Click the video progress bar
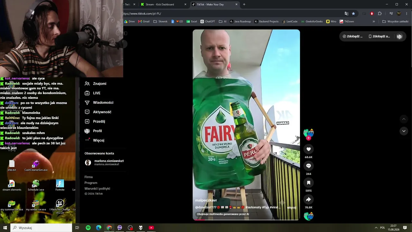 (x=246, y=220)
